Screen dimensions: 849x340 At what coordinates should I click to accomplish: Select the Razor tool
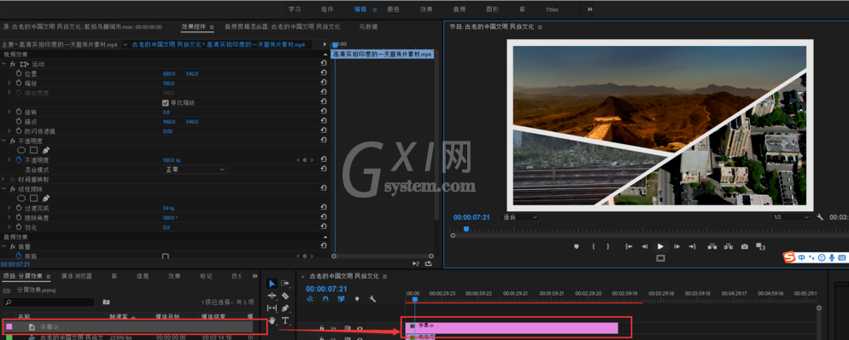click(285, 296)
